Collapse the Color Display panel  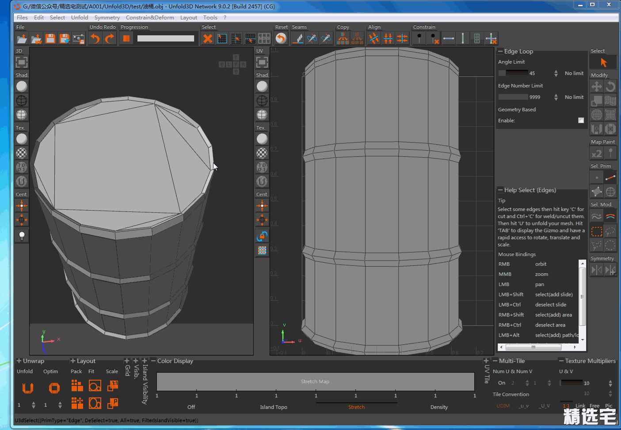pyautogui.click(x=153, y=361)
